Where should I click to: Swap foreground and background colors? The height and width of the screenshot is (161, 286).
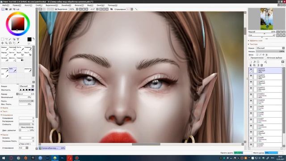(34, 39)
